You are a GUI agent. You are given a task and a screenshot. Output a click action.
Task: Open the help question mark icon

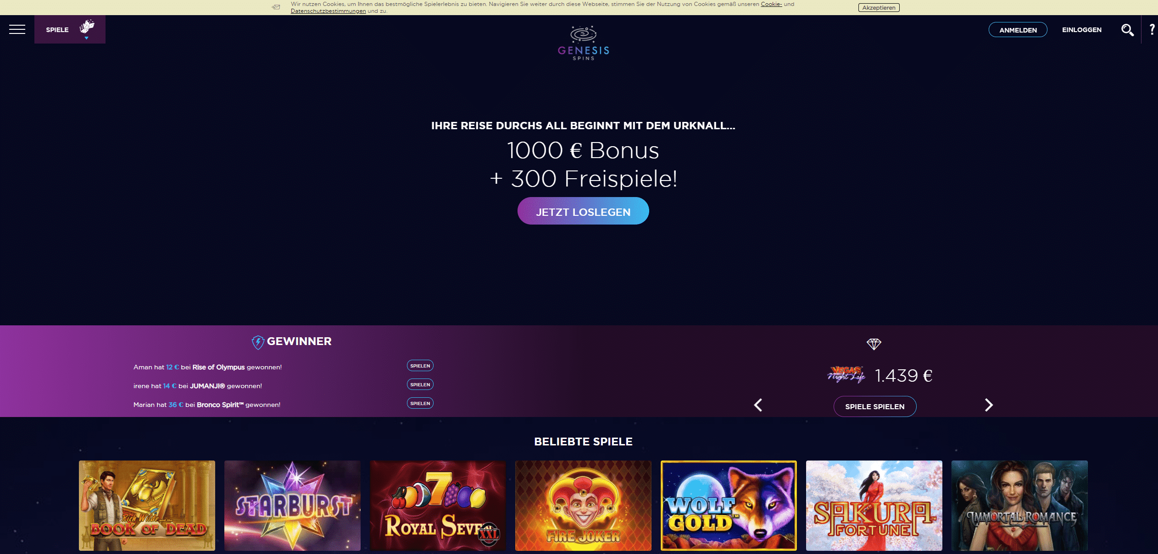[1152, 29]
